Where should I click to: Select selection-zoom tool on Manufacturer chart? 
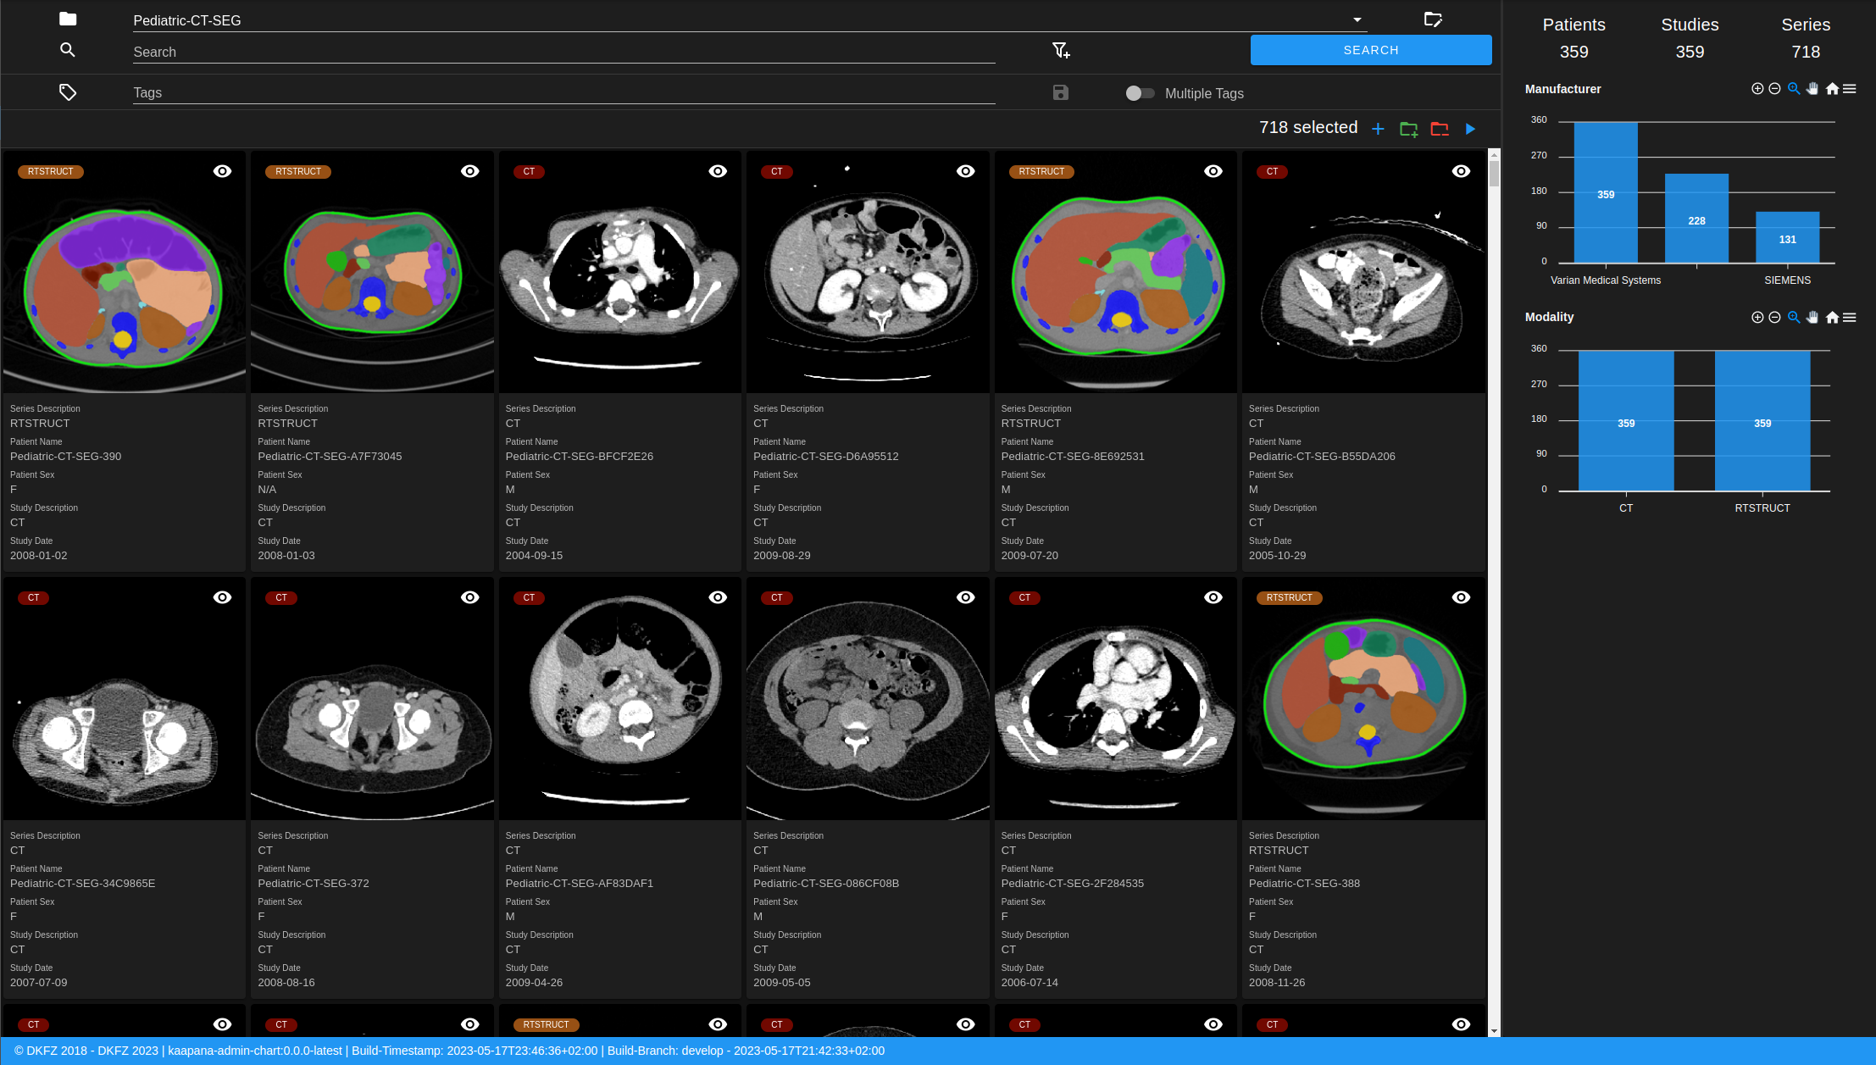click(x=1794, y=89)
